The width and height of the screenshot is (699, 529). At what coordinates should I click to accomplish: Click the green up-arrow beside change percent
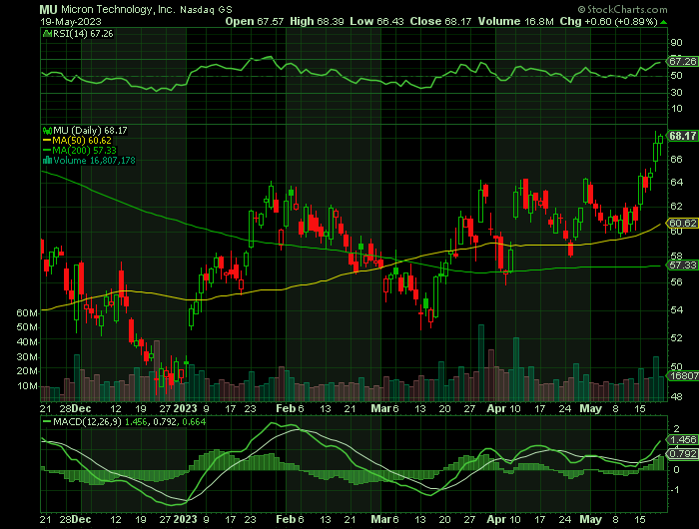tap(664, 22)
